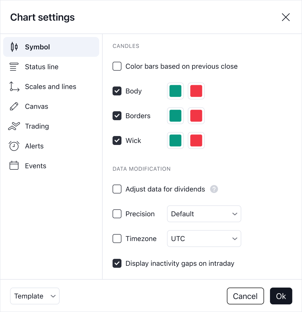Expand the Template dropdown

[x=35, y=296]
